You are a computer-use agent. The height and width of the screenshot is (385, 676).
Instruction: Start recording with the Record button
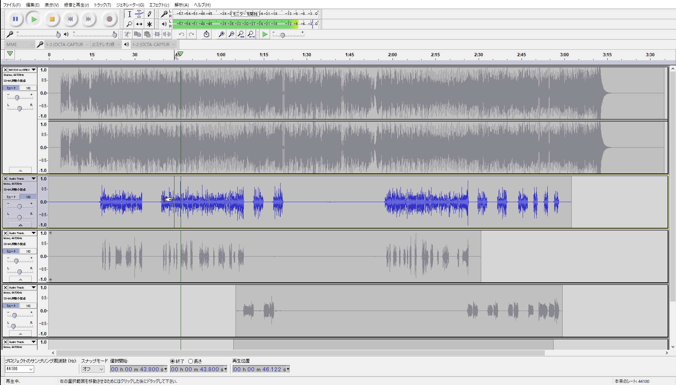[x=109, y=19]
